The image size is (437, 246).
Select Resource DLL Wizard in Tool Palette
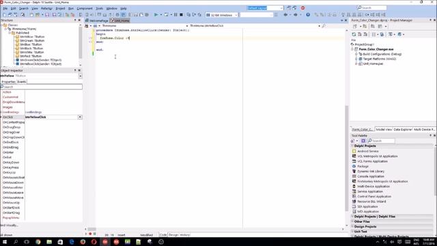click(x=371, y=202)
